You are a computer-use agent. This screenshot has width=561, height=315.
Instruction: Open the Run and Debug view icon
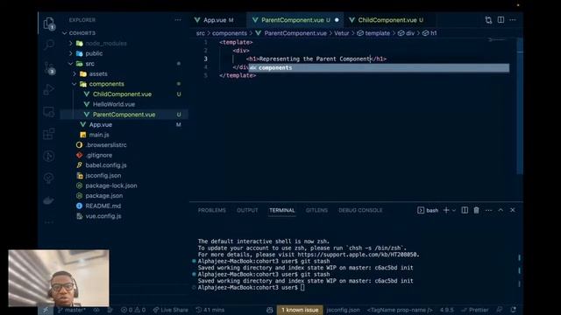click(x=49, y=89)
